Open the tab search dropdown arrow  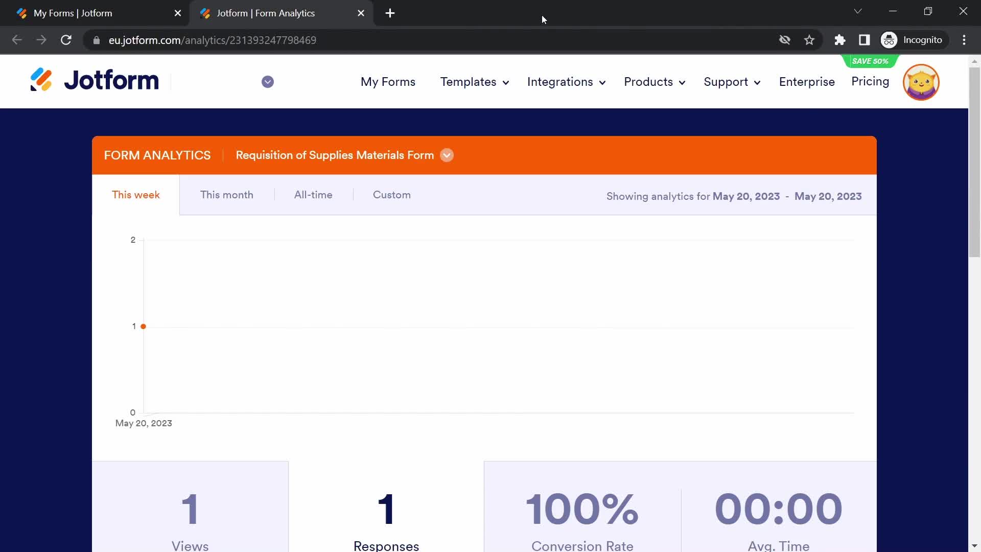(858, 11)
